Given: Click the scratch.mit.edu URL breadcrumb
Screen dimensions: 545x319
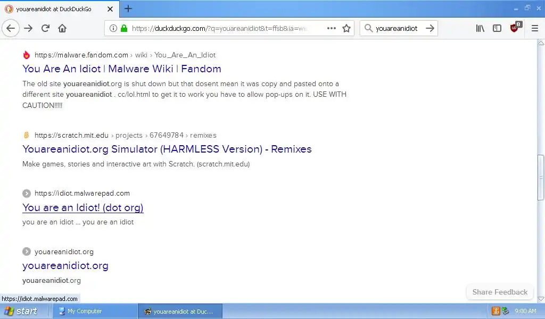Looking at the screenshot, I should tap(126, 135).
